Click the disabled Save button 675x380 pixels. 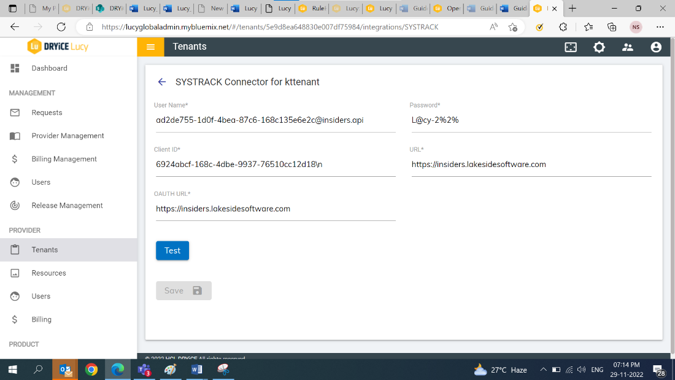point(183,291)
